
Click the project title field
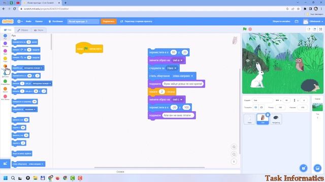pyautogui.click(x=83, y=21)
